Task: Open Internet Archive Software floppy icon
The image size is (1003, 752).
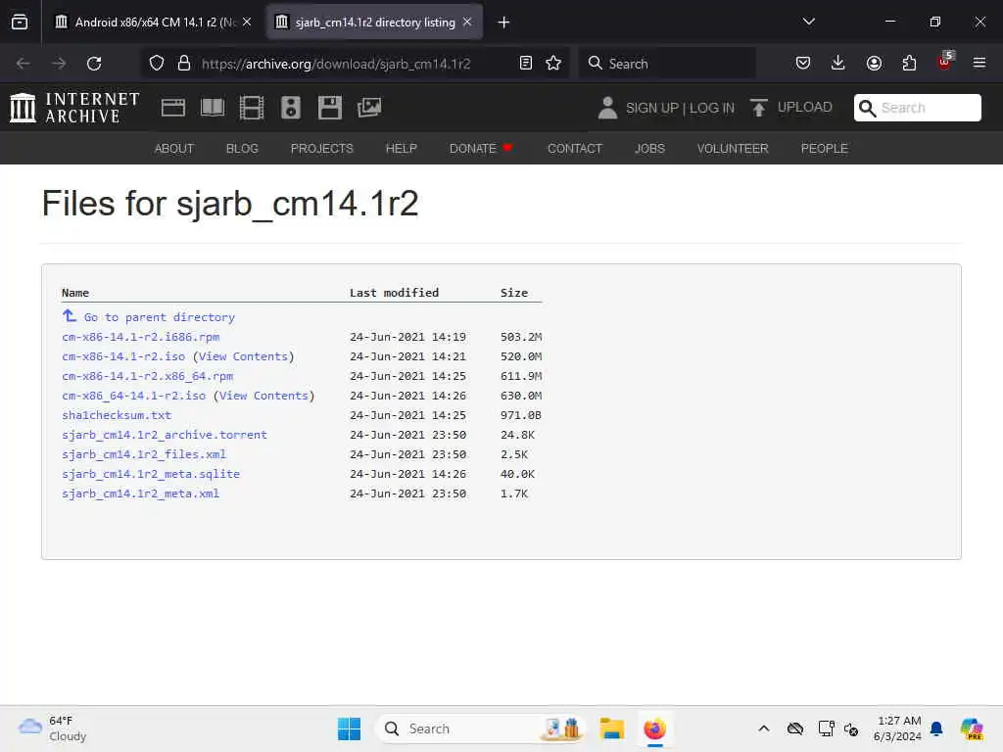Action: tap(330, 108)
